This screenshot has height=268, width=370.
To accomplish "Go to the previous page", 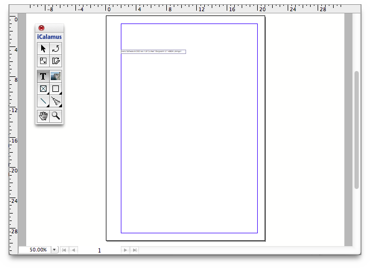I will point(73,250).
